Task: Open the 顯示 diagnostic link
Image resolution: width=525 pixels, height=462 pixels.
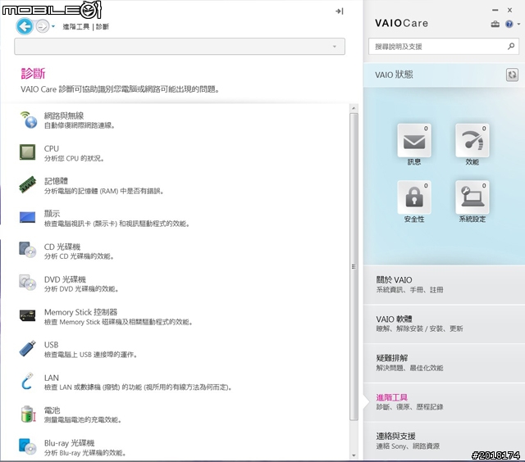Action: click(x=52, y=213)
